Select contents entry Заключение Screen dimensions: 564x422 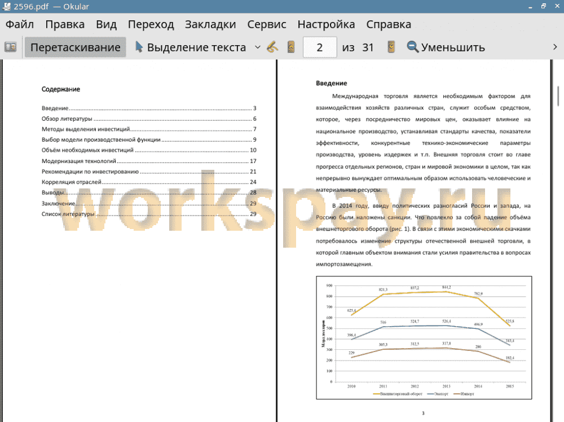(x=149, y=203)
